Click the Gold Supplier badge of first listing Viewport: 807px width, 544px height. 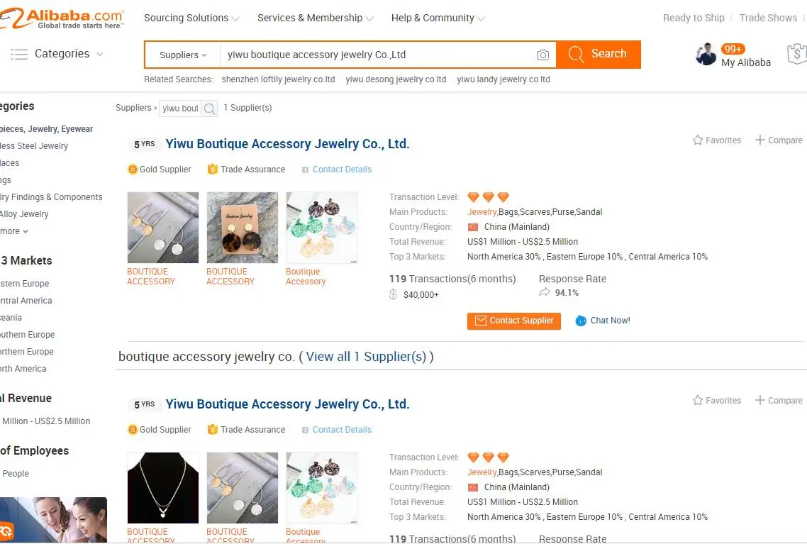tap(160, 170)
